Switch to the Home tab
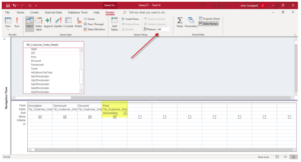The width and height of the screenshot is (301, 162). pos(20,12)
